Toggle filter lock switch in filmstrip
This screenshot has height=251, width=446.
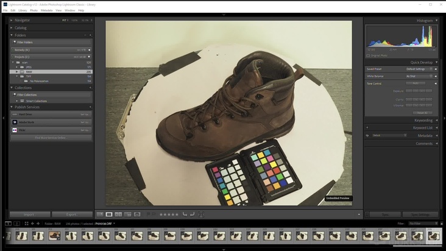(x=442, y=224)
